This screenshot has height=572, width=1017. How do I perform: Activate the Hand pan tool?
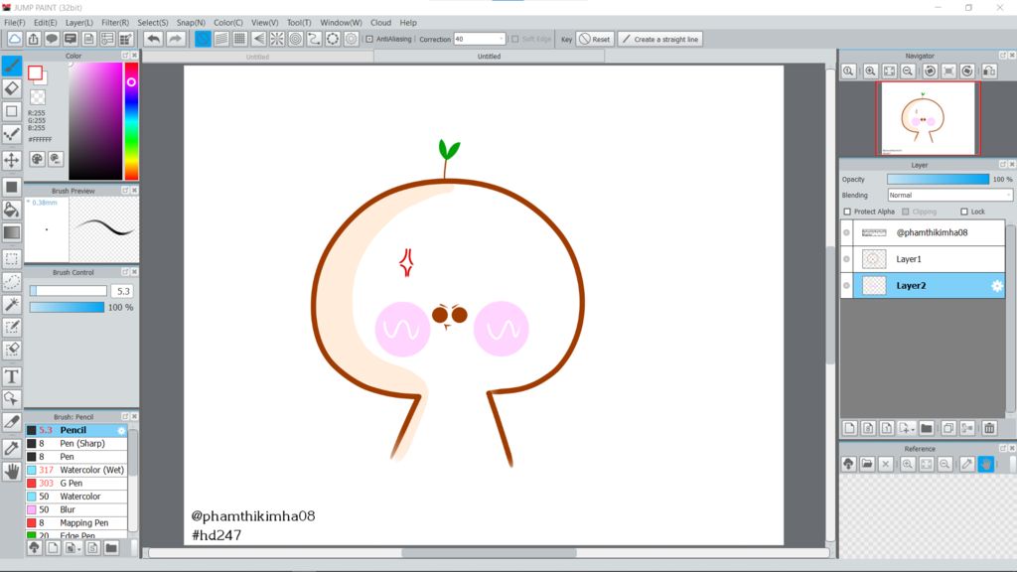[x=12, y=472]
